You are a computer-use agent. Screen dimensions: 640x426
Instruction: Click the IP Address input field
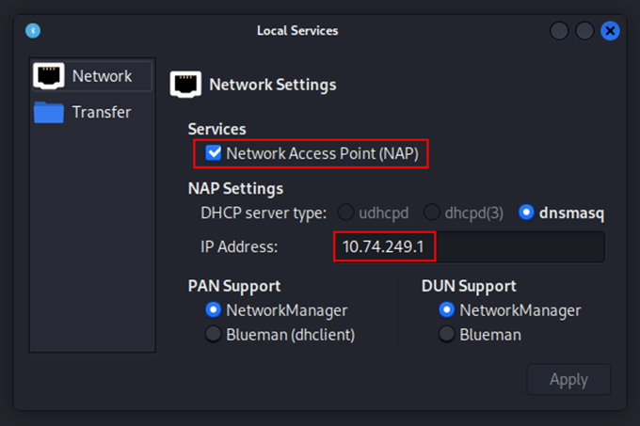[469, 246]
